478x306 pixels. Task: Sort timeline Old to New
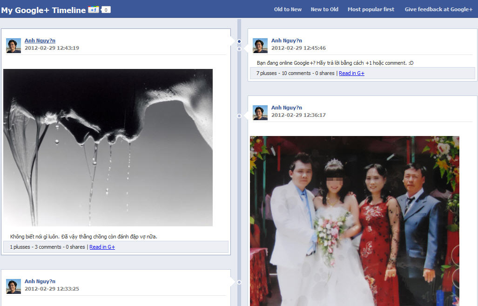click(x=288, y=9)
